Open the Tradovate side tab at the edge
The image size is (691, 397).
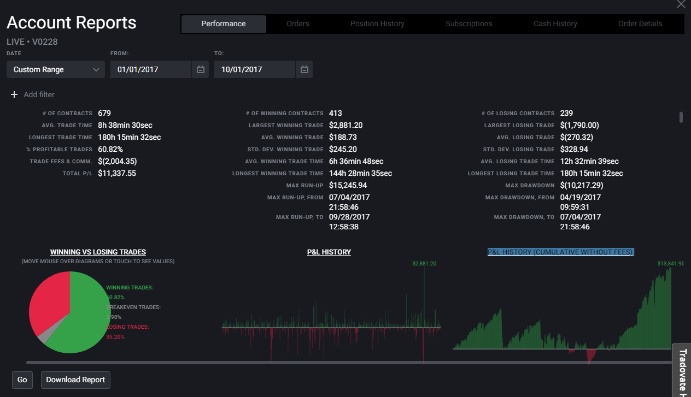point(682,370)
